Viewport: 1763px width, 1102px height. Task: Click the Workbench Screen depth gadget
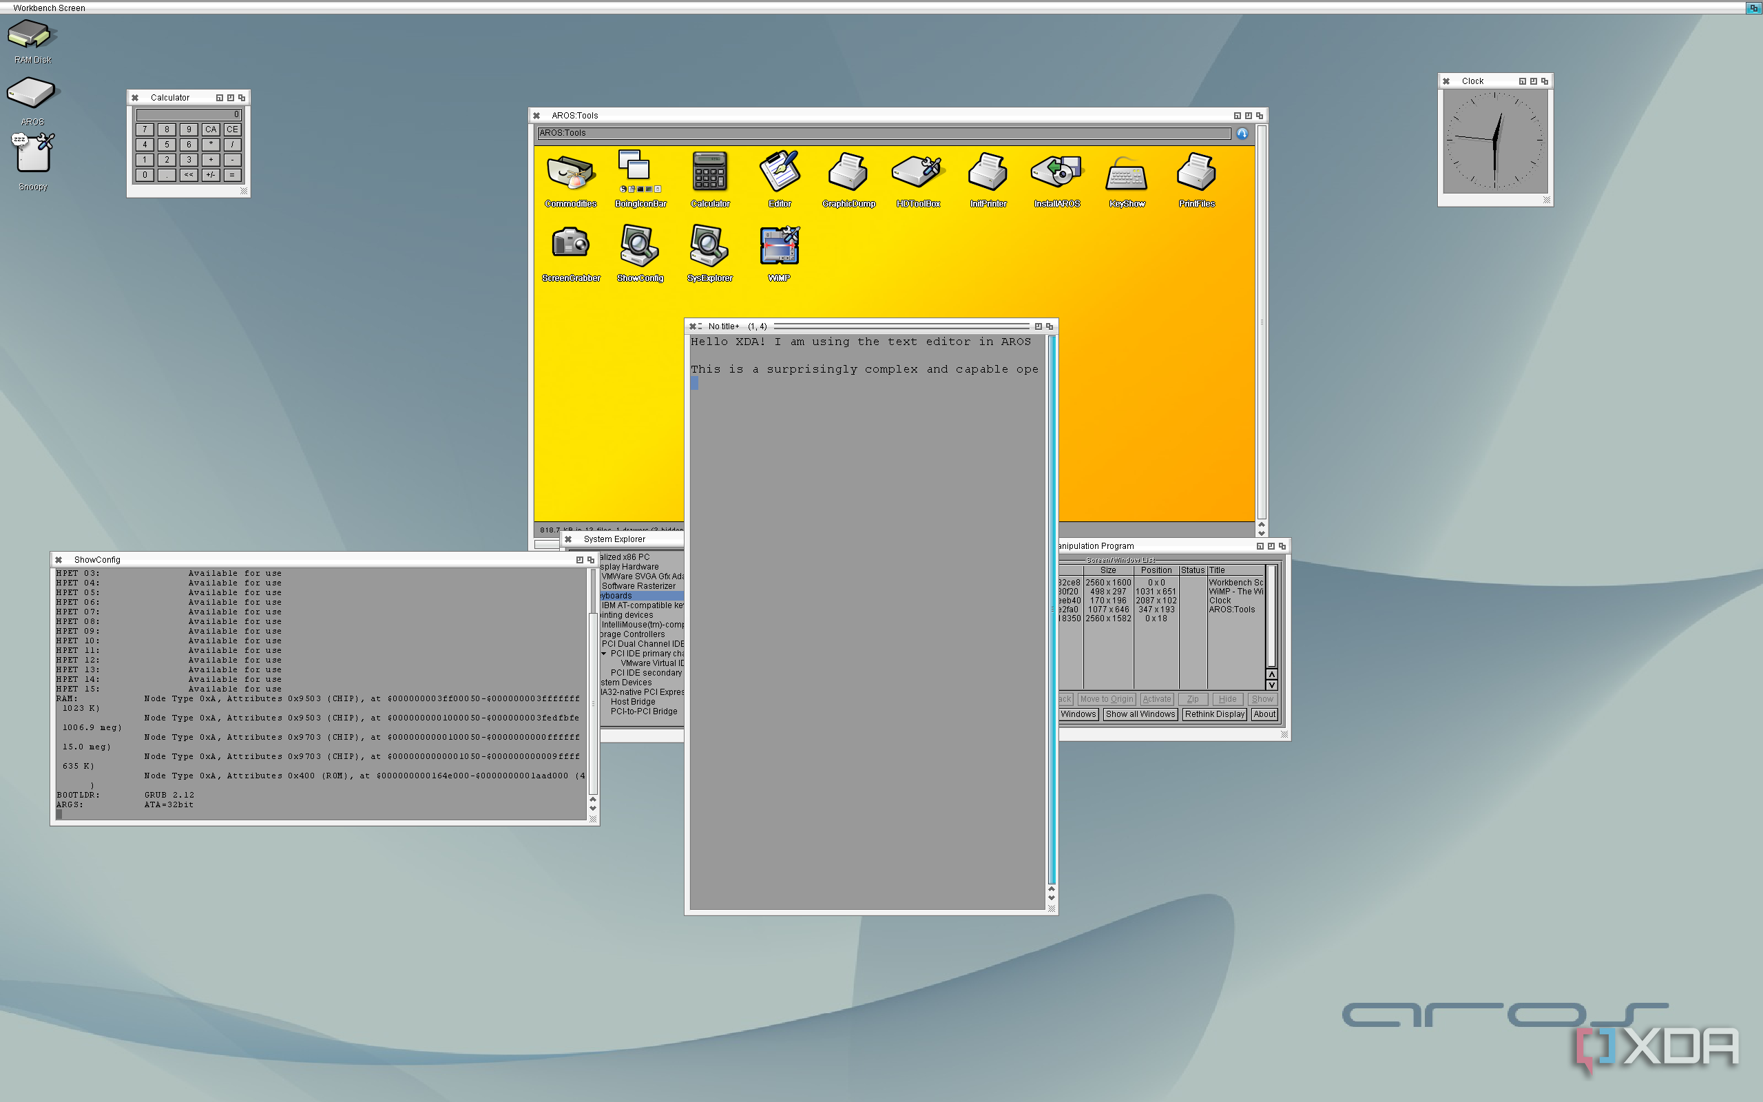[x=1753, y=8]
